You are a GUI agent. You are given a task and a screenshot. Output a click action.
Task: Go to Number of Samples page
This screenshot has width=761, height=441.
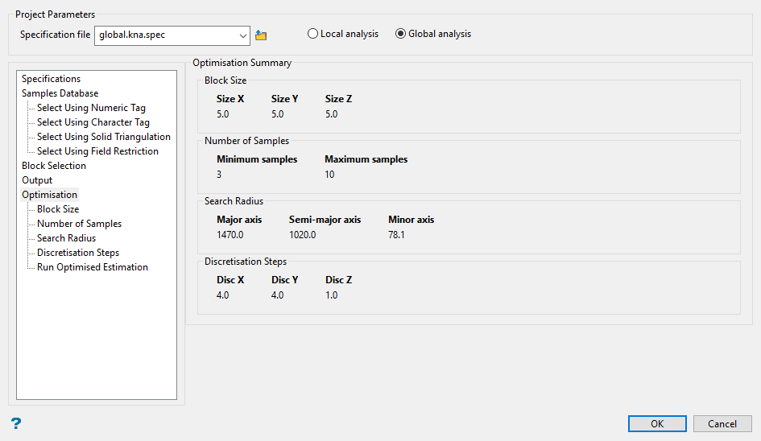click(x=79, y=224)
